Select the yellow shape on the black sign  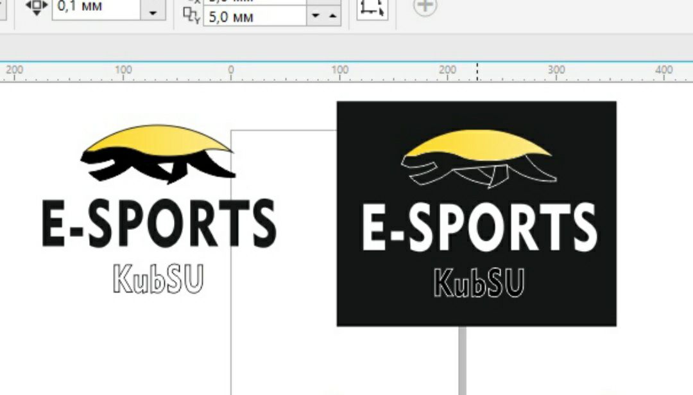coord(477,144)
